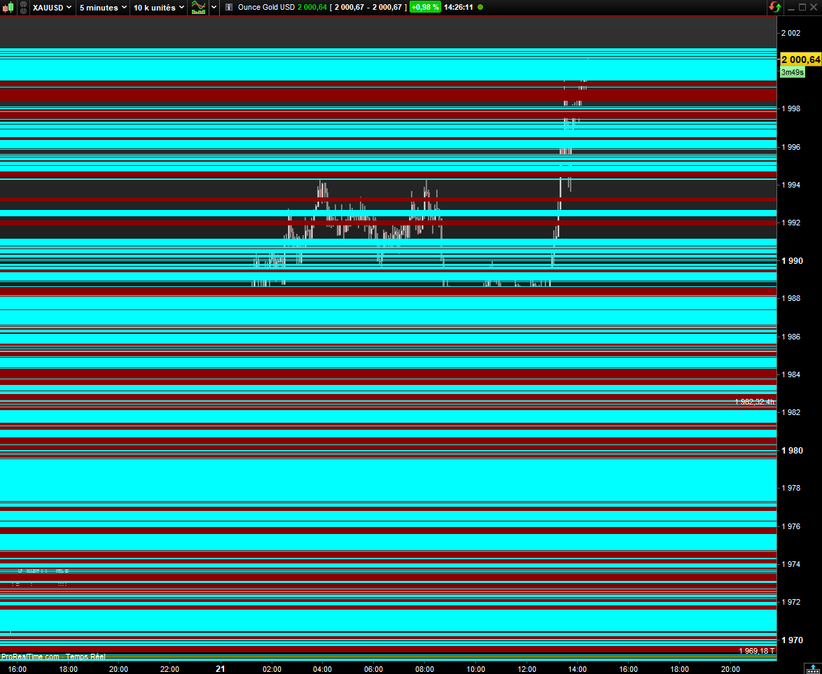Select the 1 969,18 T level label
This screenshot has width=822, height=674.
tap(756, 651)
